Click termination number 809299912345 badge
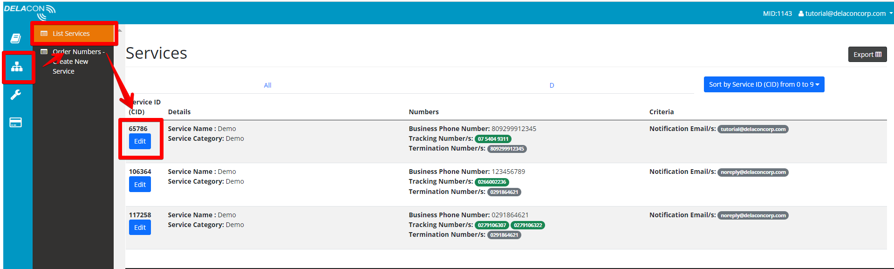This screenshot has width=894, height=269. [507, 149]
